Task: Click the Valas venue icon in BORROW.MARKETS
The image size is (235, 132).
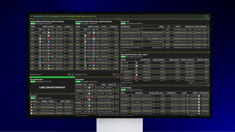Action: [85, 68]
